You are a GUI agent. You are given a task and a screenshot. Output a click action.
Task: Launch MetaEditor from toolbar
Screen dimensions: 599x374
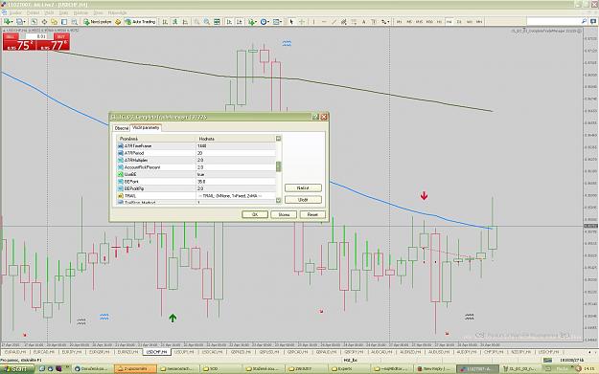(x=118, y=22)
